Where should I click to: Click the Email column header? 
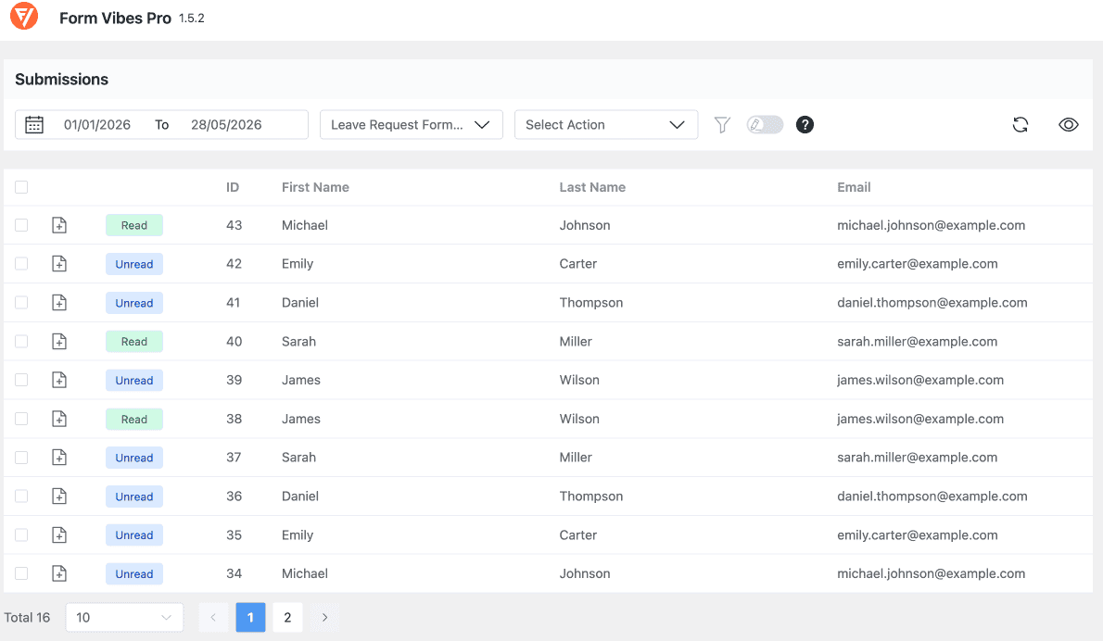click(x=854, y=187)
